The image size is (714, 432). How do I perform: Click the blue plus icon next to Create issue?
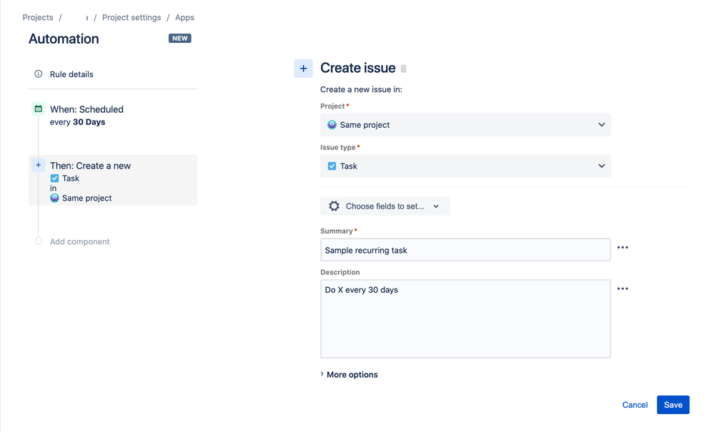(303, 68)
